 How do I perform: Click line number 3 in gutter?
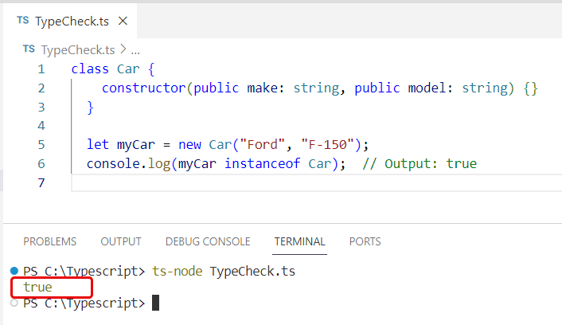(x=41, y=107)
